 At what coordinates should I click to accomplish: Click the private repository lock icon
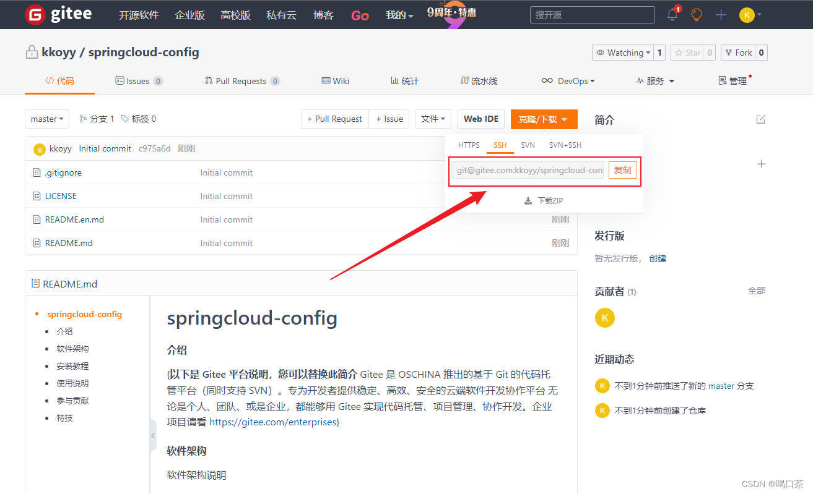(x=32, y=53)
